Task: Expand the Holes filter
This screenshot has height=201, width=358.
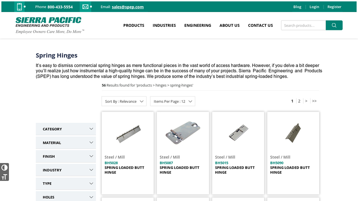Action: tap(66, 197)
